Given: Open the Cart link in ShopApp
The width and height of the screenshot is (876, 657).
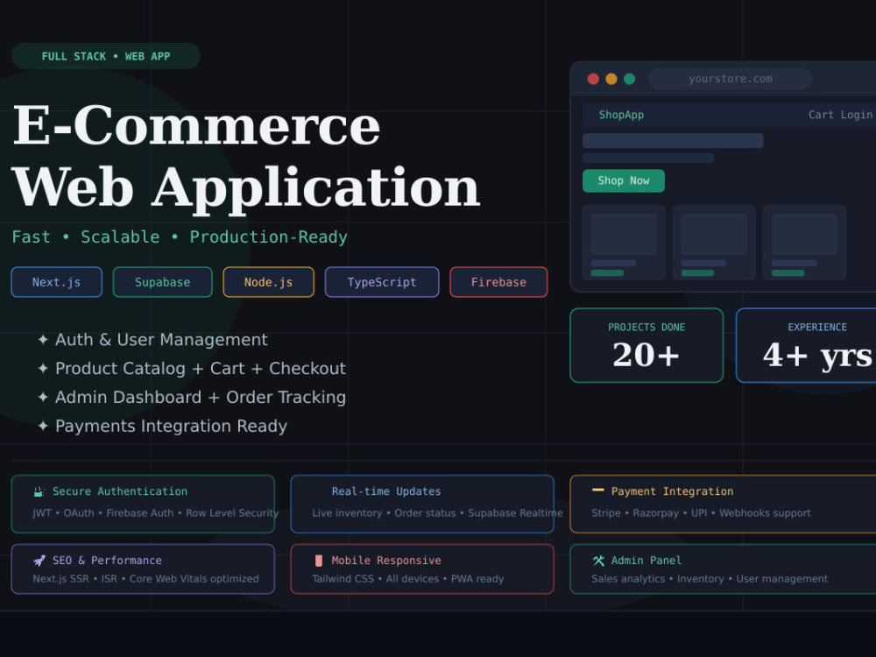Looking at the screenshot, I should tap(821, 115).
